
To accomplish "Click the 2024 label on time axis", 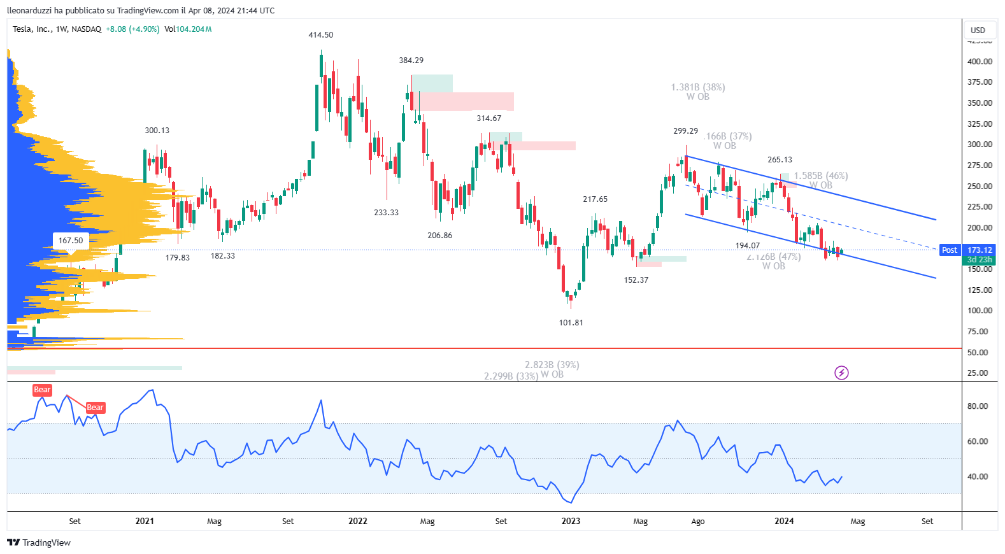I will coord(784,521).
